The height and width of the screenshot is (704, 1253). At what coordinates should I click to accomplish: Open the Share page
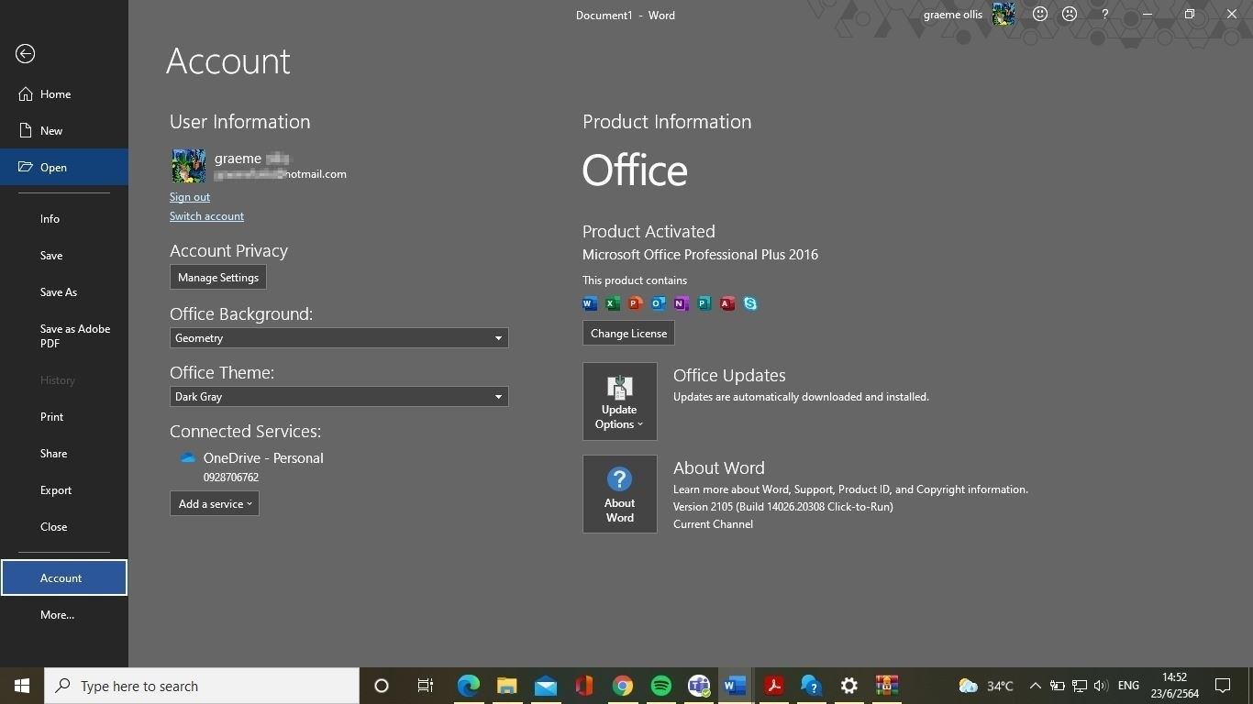(x=64, y=454)
